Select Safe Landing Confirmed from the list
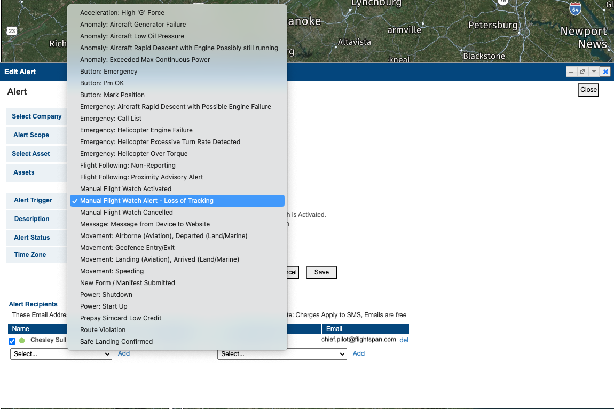 115,341
